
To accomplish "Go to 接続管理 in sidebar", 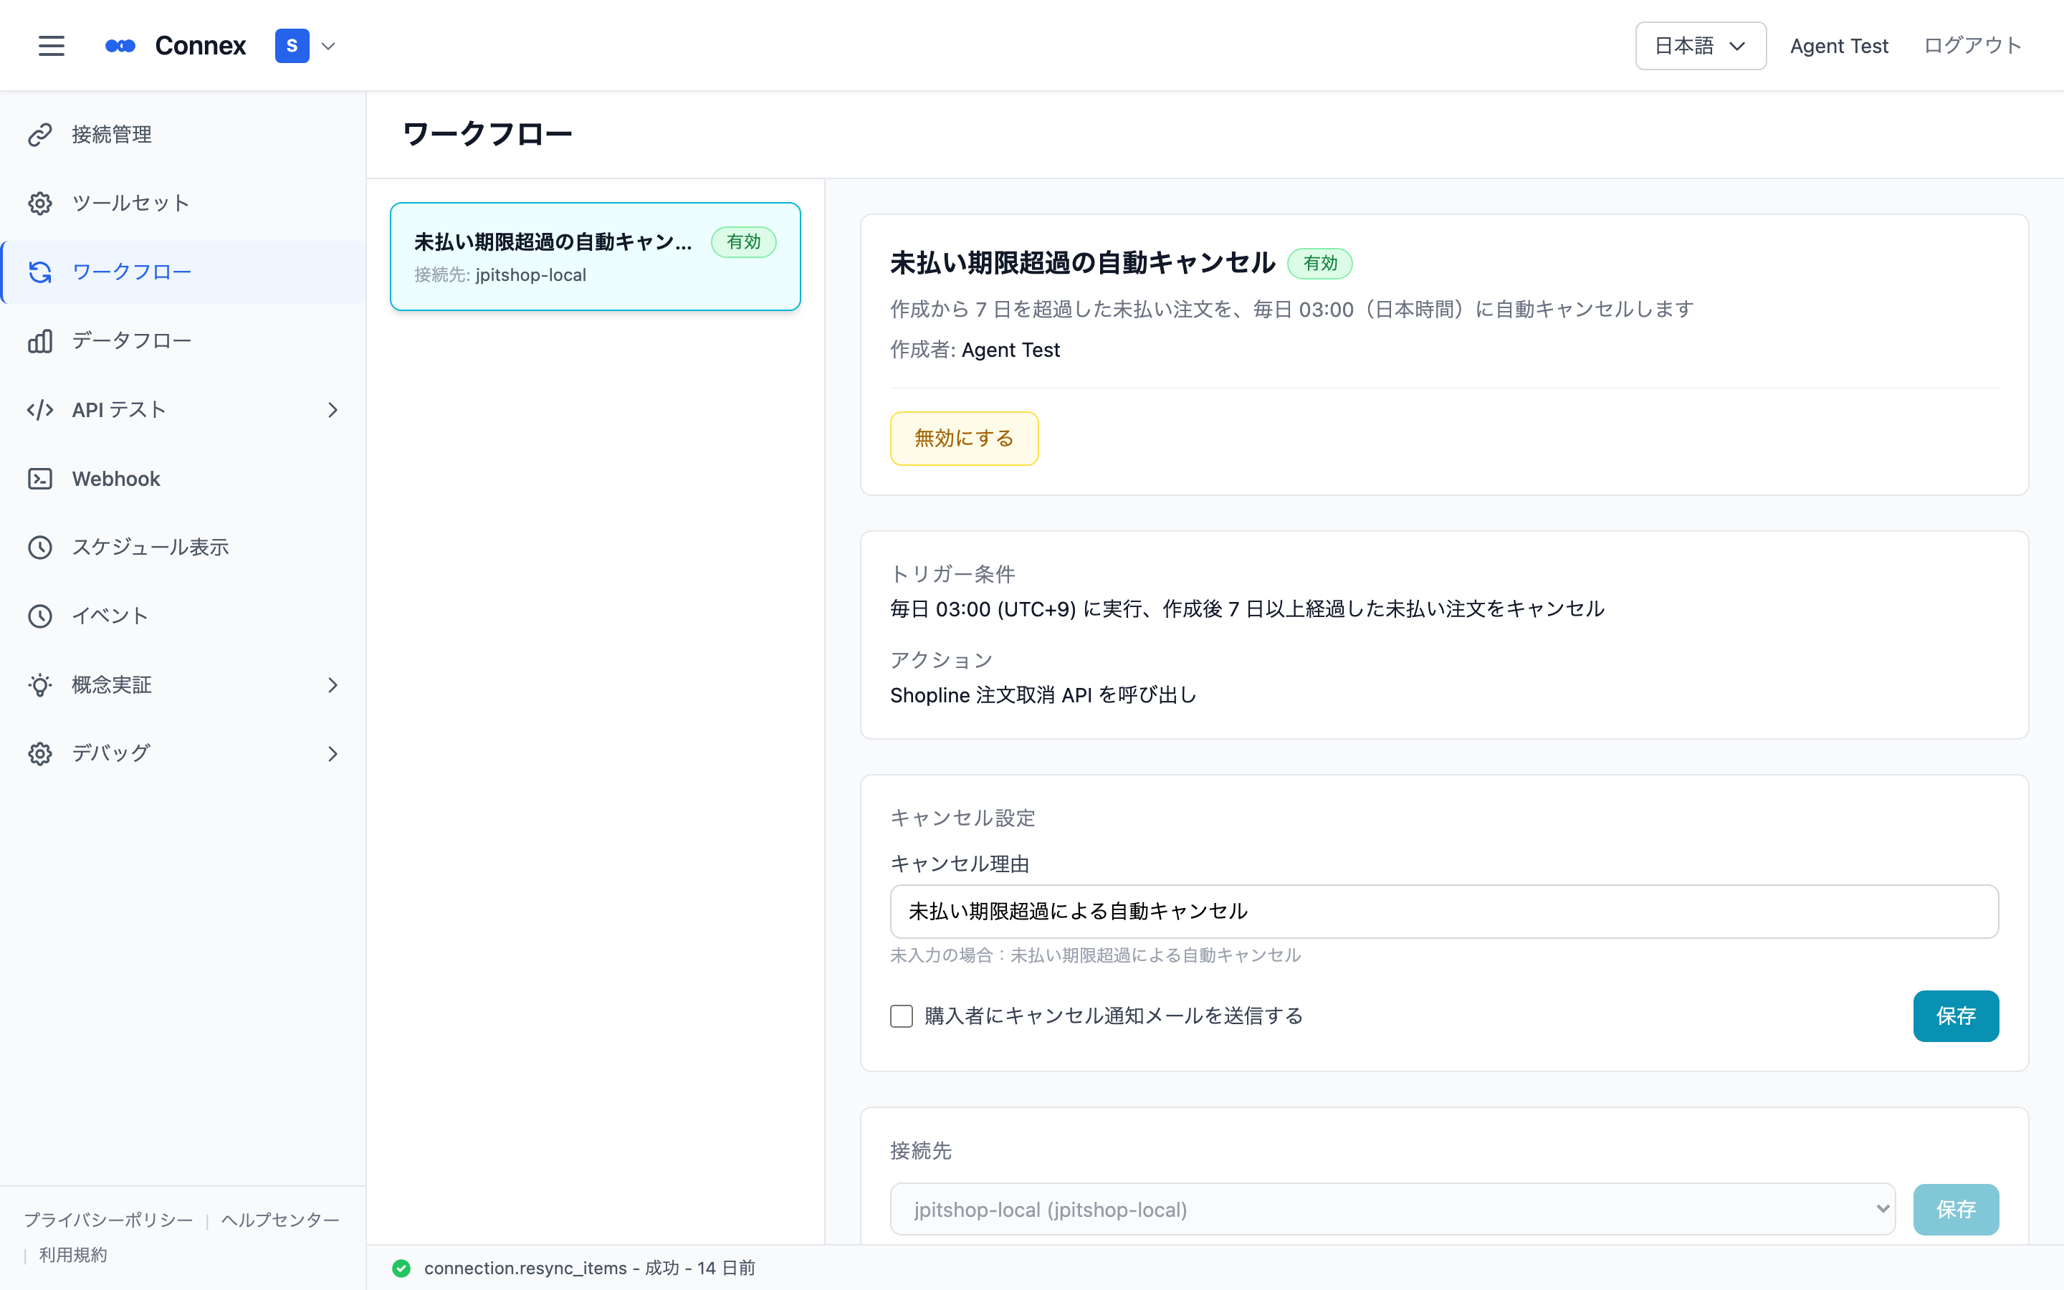I will coord(183,135).
